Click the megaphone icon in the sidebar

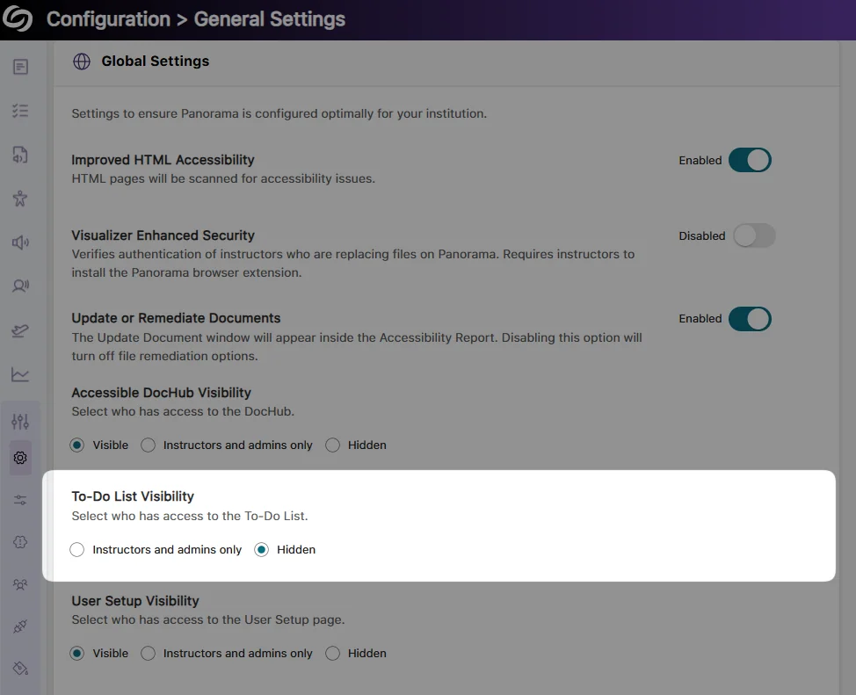point(20,242)
